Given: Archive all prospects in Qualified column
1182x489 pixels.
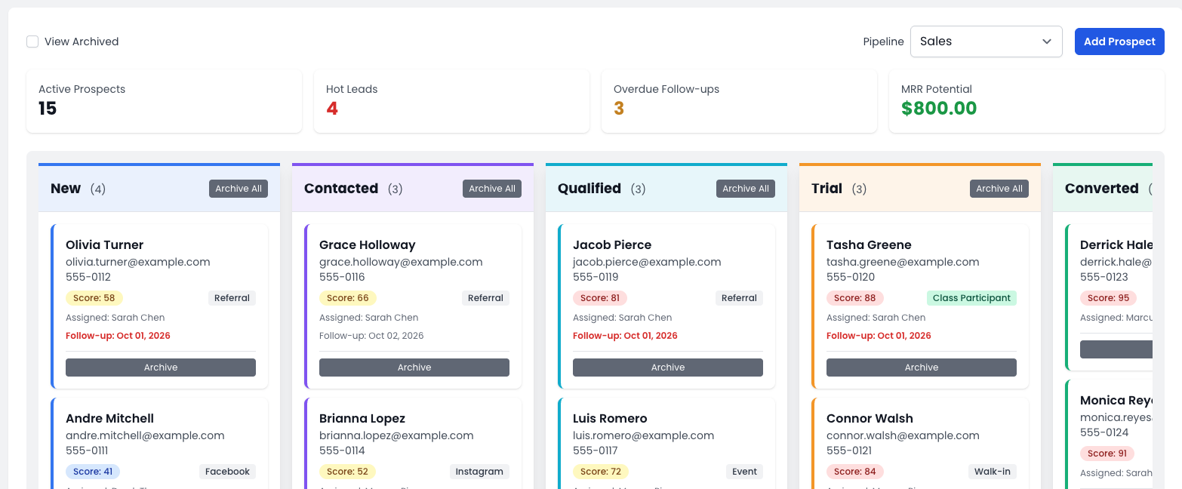Looking at the screenshot, I should click(746, 189).
